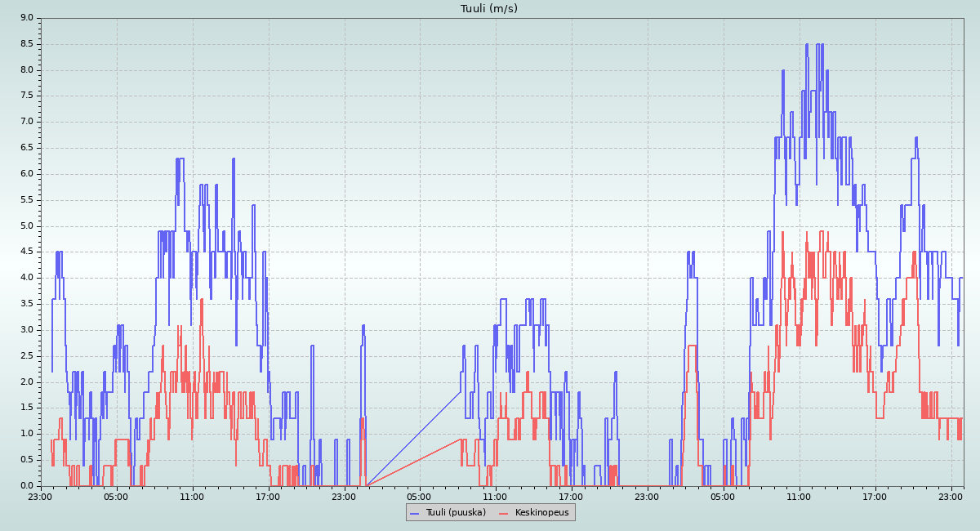Click the 0.5 y-axis tick label

click(x=27, y=460)
